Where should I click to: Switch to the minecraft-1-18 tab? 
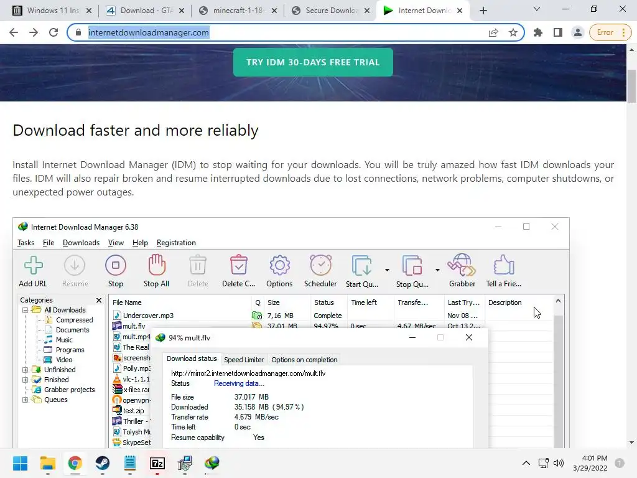(238, 11)
